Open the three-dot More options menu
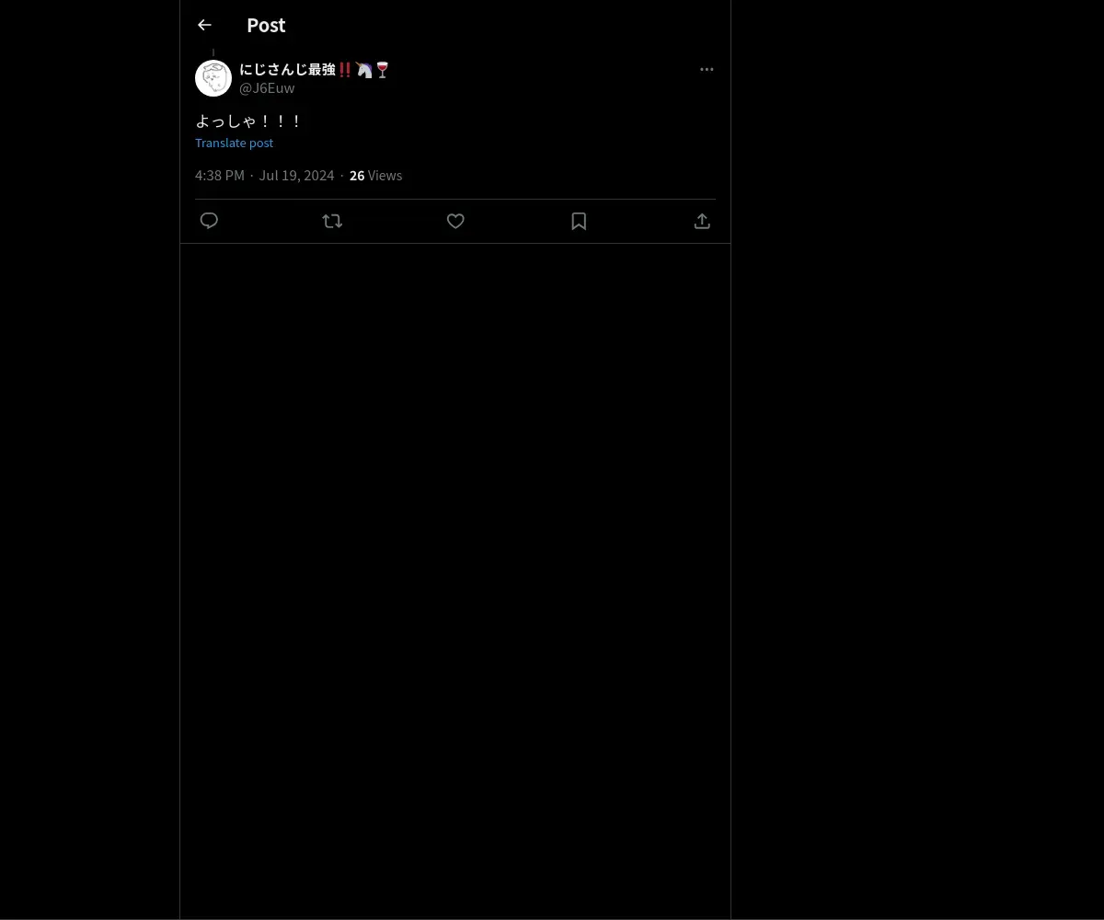Viewport: 1104px width, 920px height. point(707,69)
